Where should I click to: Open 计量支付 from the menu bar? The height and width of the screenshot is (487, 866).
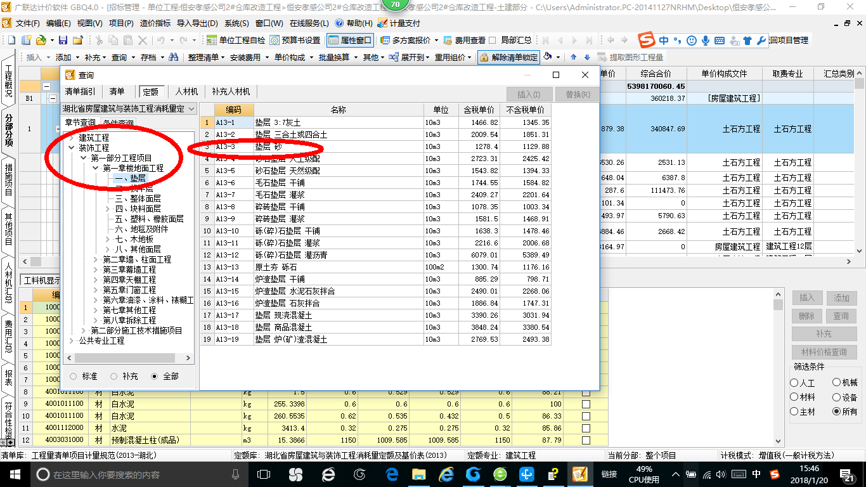pyautogui.click(x=399, y=23)
